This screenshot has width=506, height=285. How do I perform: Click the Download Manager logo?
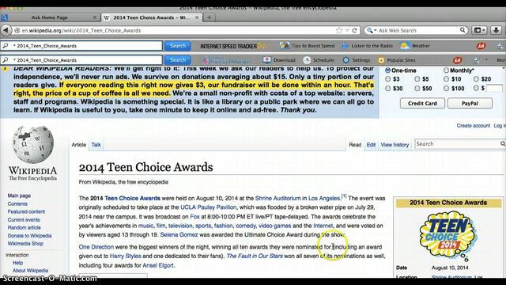(x=227, y=60)
